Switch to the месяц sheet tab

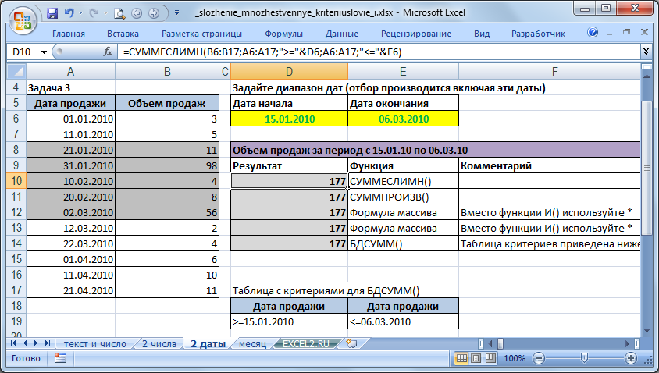[x=252, y=343]
